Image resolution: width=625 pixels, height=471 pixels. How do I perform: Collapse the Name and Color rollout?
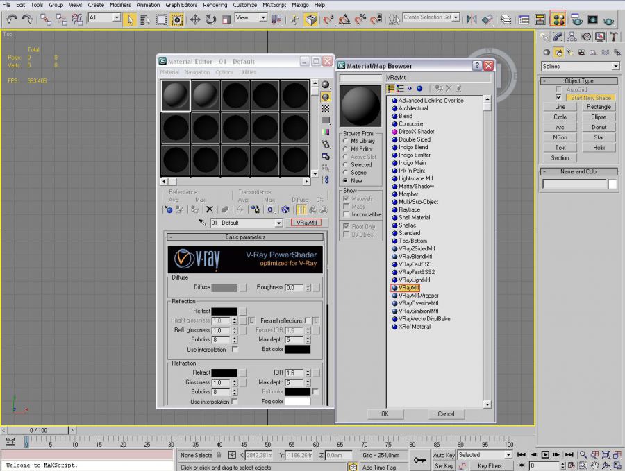coord(578,171)
